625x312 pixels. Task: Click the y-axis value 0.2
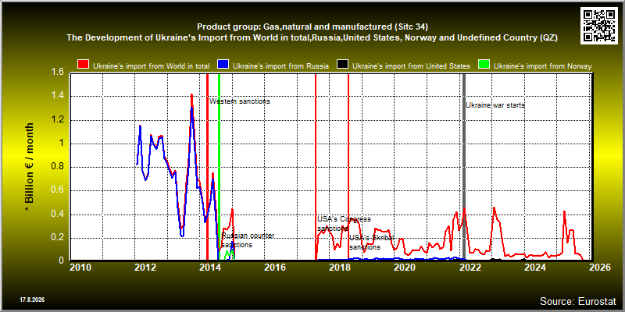click(58, 238)
